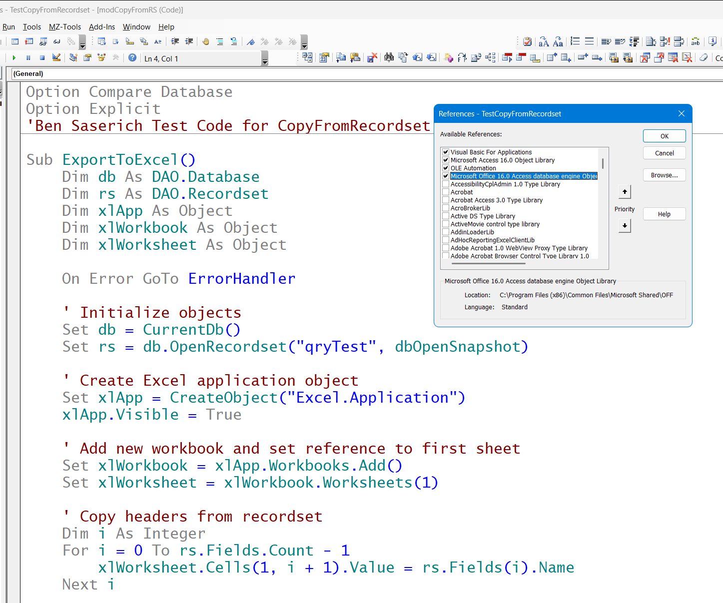Click OK in References dialog

pyautogui.click(x=665, y=136)
